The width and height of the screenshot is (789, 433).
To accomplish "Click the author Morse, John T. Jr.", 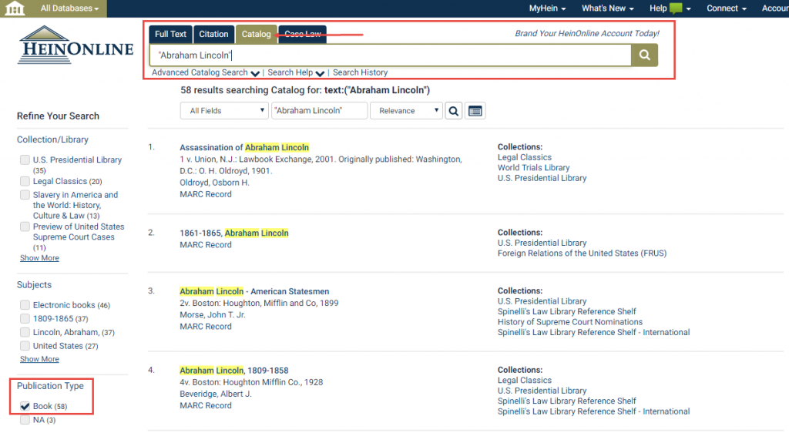I will coord(213,315).
